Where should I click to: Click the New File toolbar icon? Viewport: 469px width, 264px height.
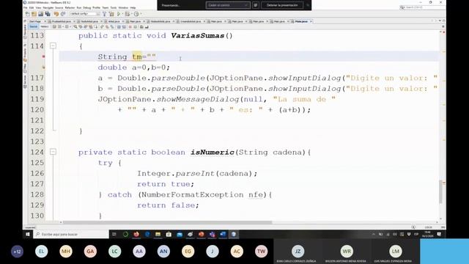(x=28, y=14)
